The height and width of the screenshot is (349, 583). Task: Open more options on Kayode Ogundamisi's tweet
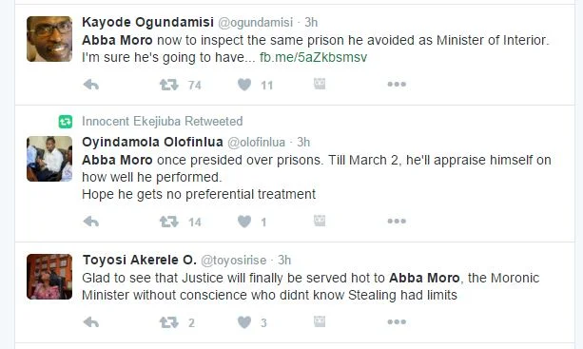tap(397, 84)
